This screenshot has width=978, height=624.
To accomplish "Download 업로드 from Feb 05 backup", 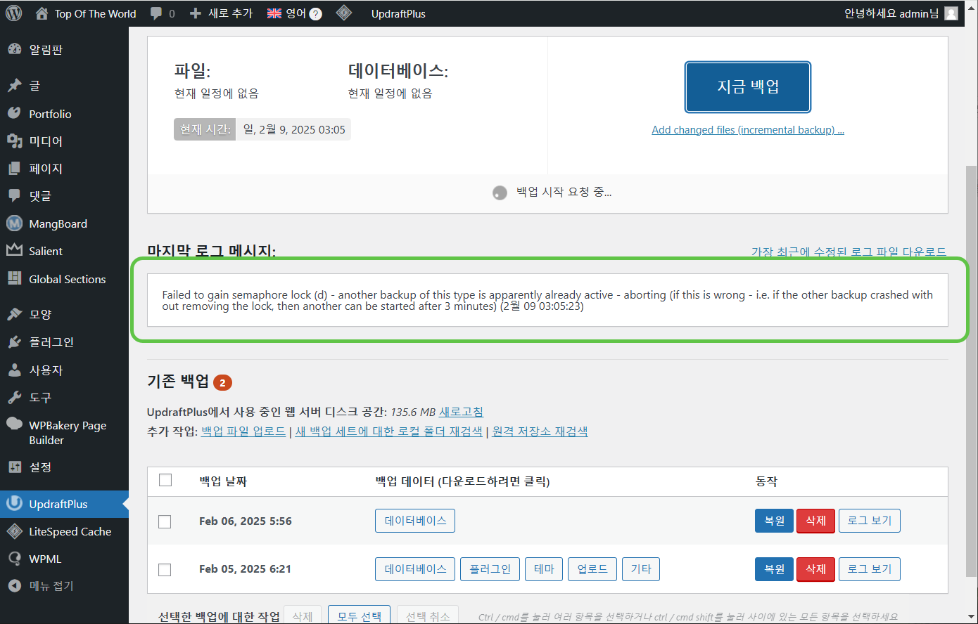I will click(592, 569).
